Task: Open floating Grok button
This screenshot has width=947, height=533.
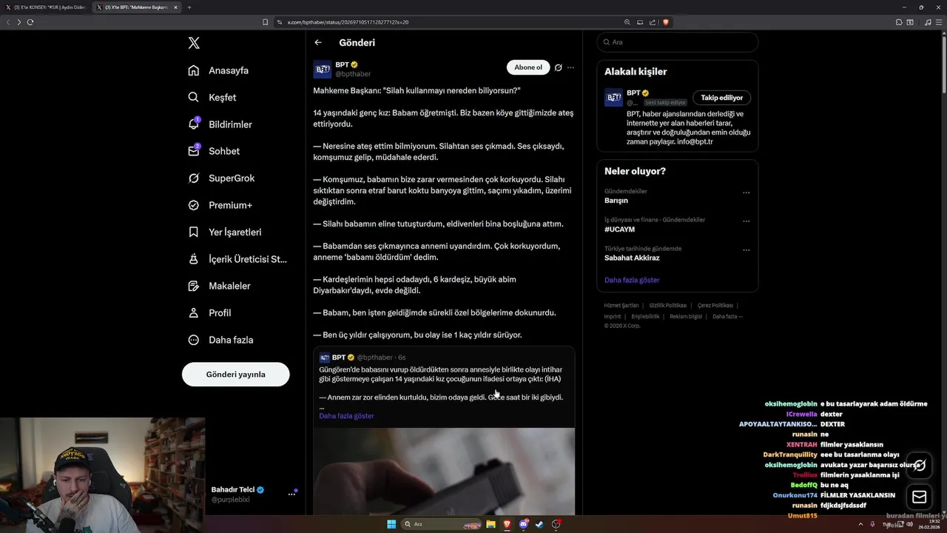Action: 920,466
